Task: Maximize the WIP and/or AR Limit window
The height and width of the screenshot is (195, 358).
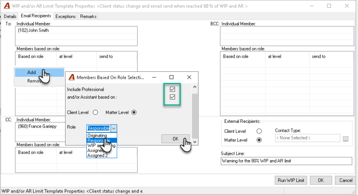Action: pos(329,6)
